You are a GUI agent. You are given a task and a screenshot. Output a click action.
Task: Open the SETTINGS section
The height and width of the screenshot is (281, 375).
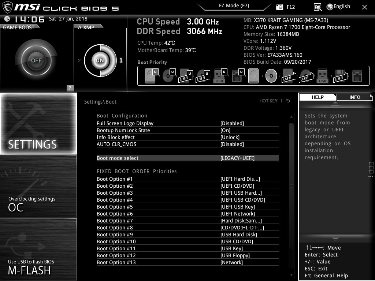[38, 123]
